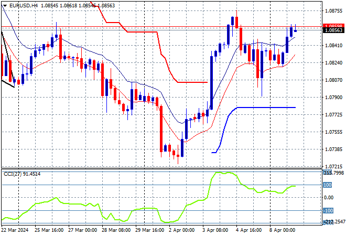
Task: Click the 1.08410 price axis label
Action: (x=333, y=45)
